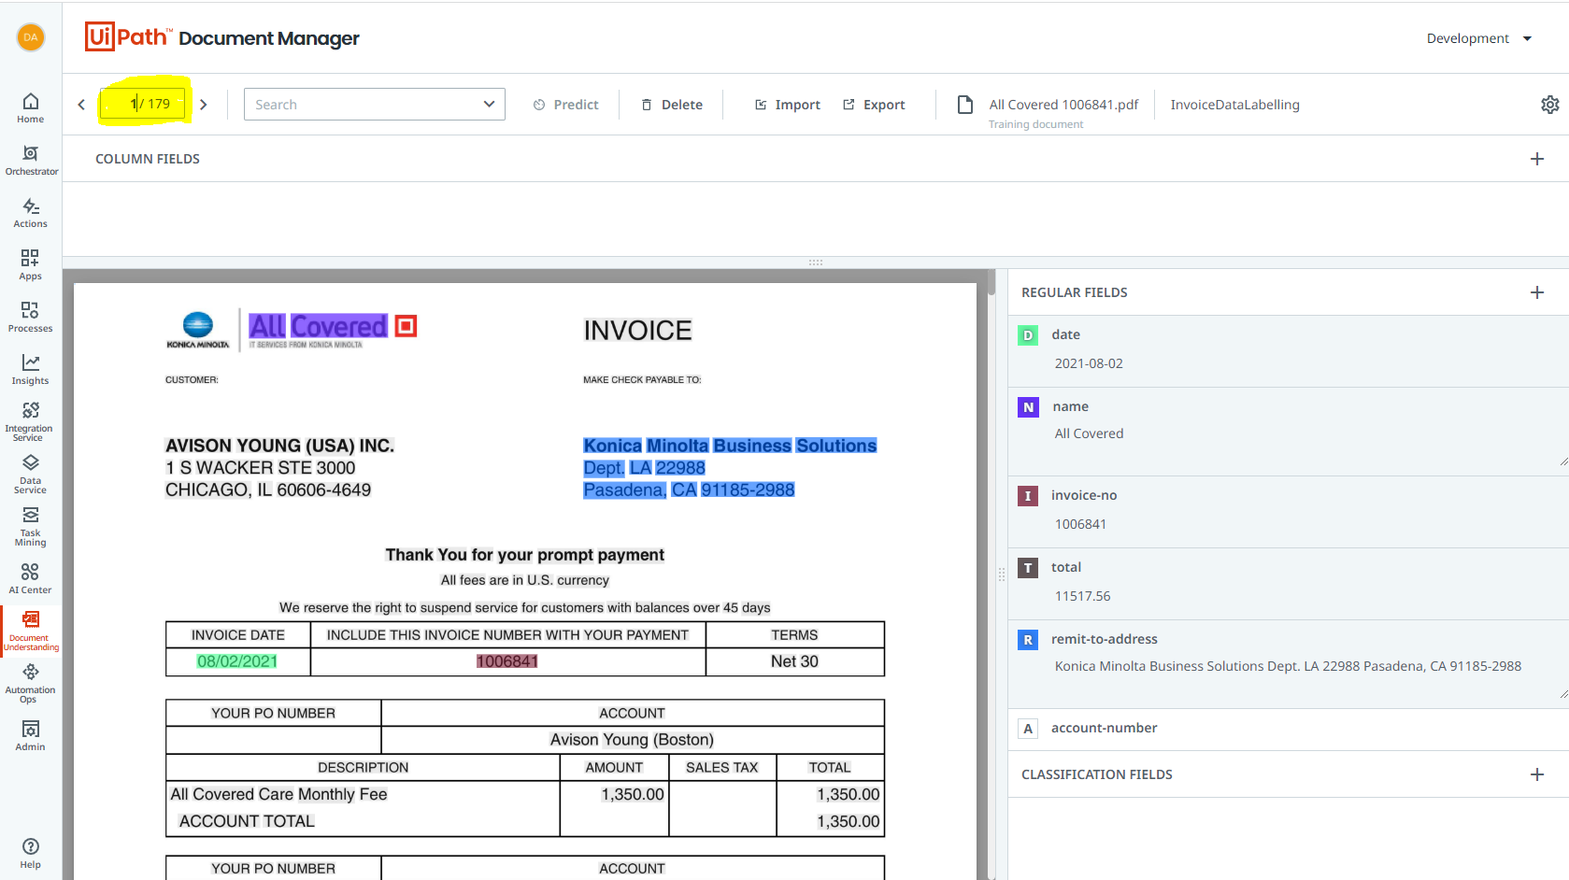Select the account-number A badge
The height and width of the screenshot is (880, 1569).
[1028, 729]
